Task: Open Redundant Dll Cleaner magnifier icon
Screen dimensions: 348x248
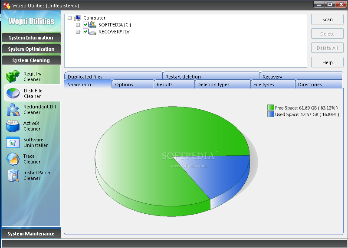Action: click(x=13, y=110)
